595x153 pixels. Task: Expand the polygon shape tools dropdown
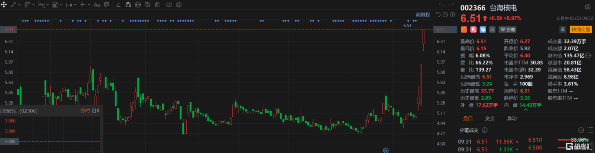click(34, 5)
